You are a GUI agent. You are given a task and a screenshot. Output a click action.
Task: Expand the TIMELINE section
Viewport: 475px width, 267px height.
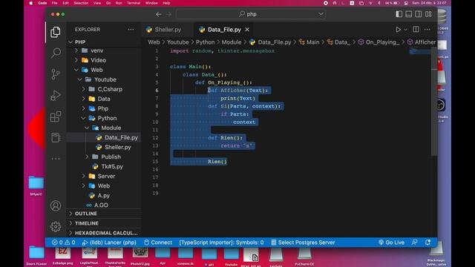pos(104,223)
